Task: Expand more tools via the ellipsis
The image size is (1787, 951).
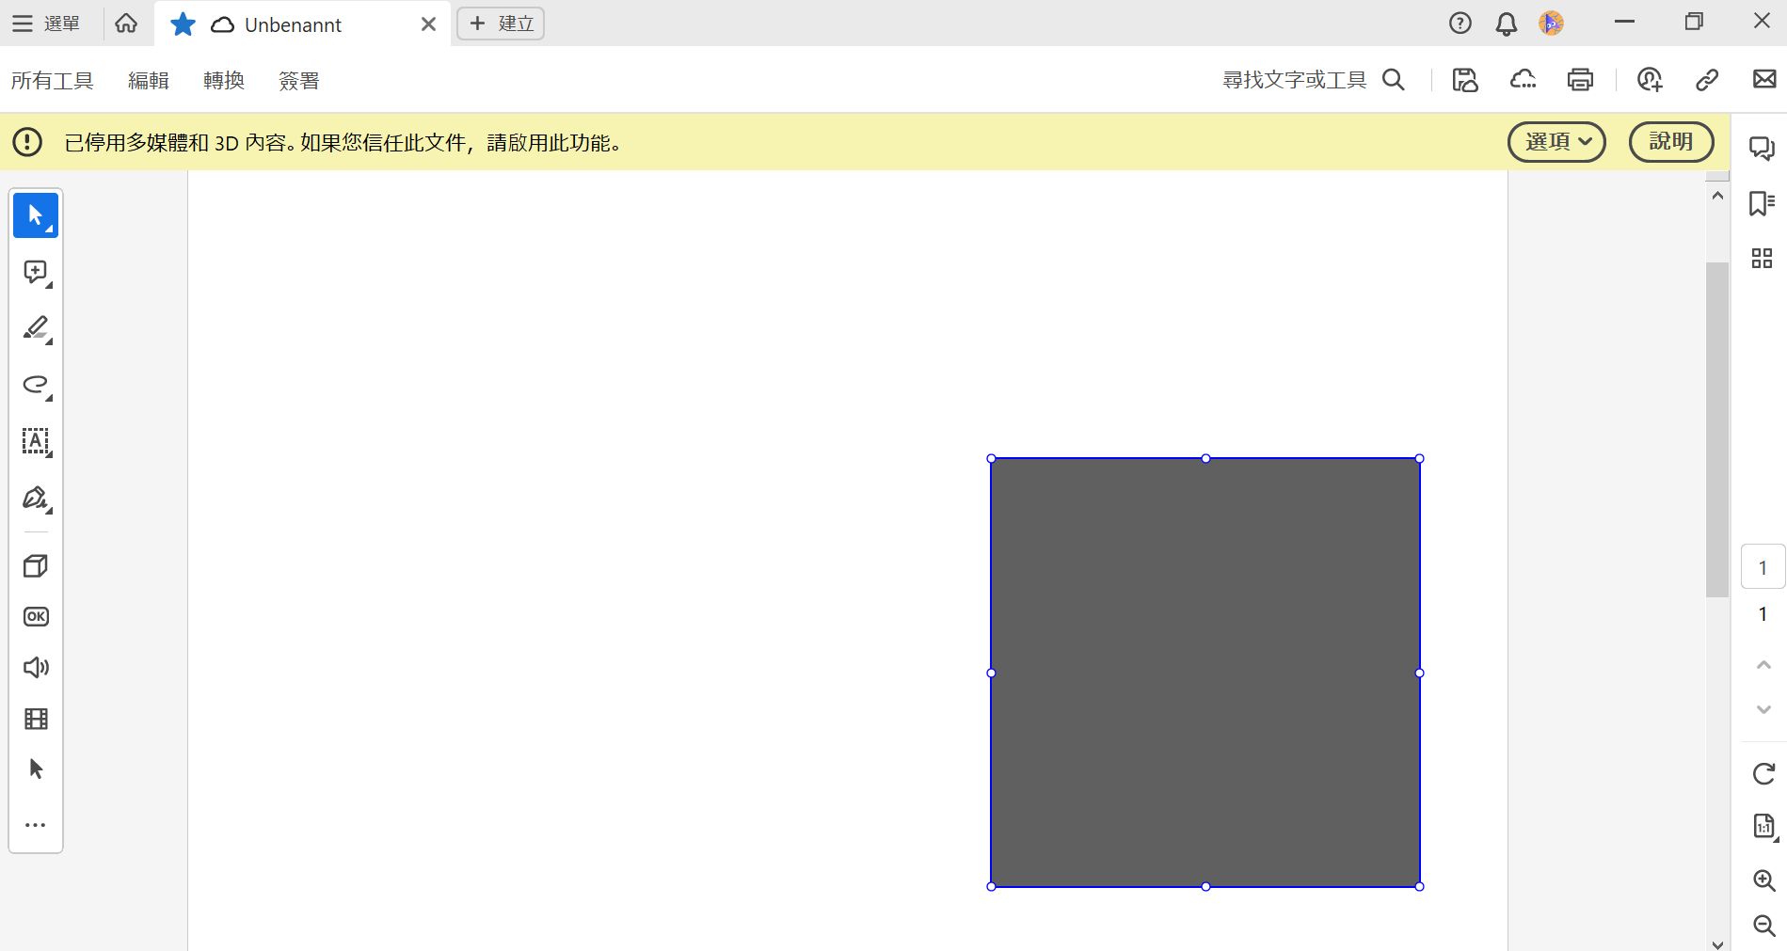Action: point(35,825)
